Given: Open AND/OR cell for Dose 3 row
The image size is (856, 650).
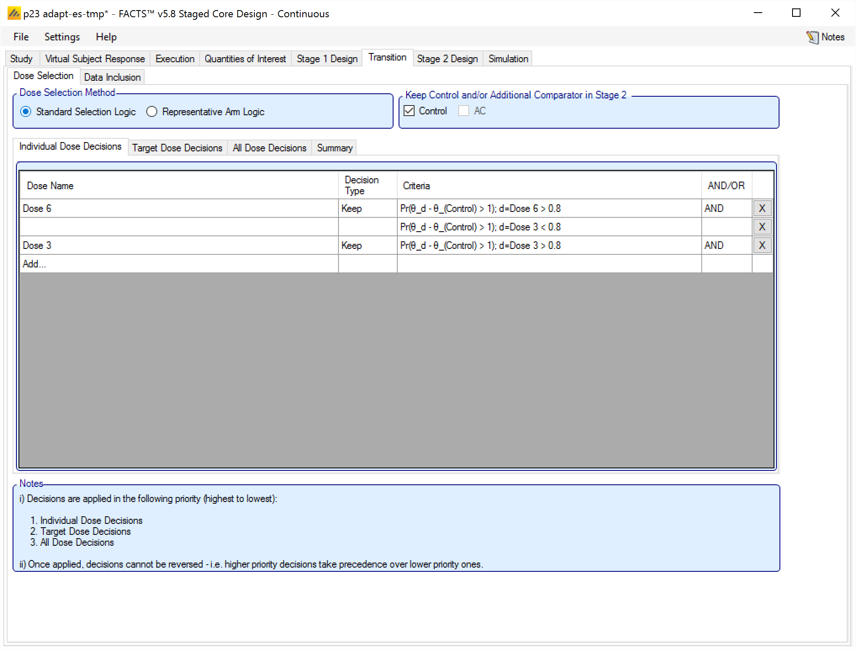Looking at the screenshot, I should [x=726, y=245].
